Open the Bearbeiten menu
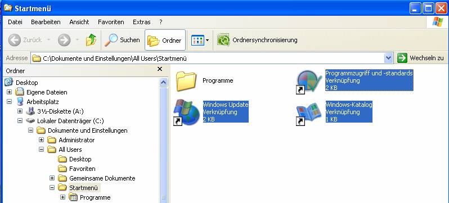Image resolution: width=449 pixels, height=203 pixels. point(46,22)
